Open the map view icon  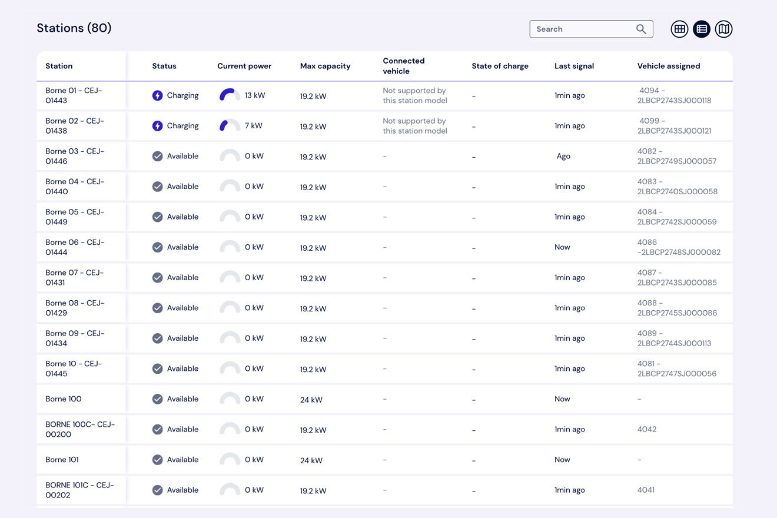click(x=723, y=29)
